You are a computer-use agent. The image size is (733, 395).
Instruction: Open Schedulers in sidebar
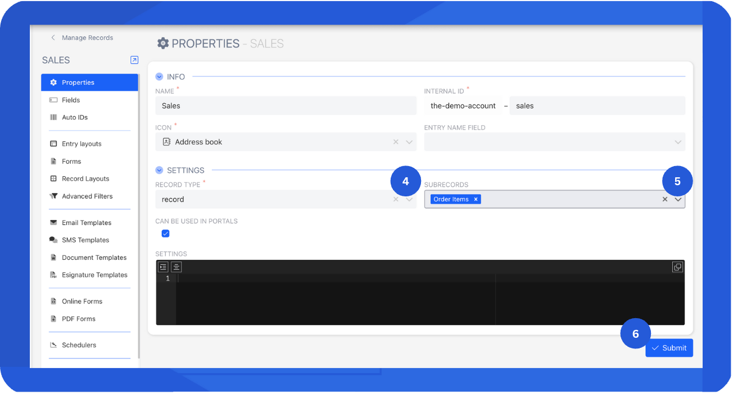tap(89, 345)
